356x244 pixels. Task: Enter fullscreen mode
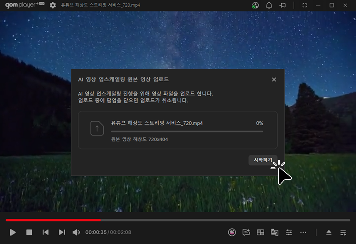pyautogui.click(x=305, y=5)
